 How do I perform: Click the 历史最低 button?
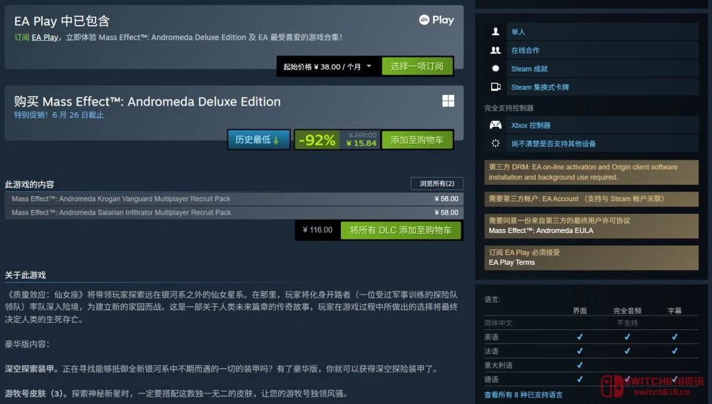point(258,139)
